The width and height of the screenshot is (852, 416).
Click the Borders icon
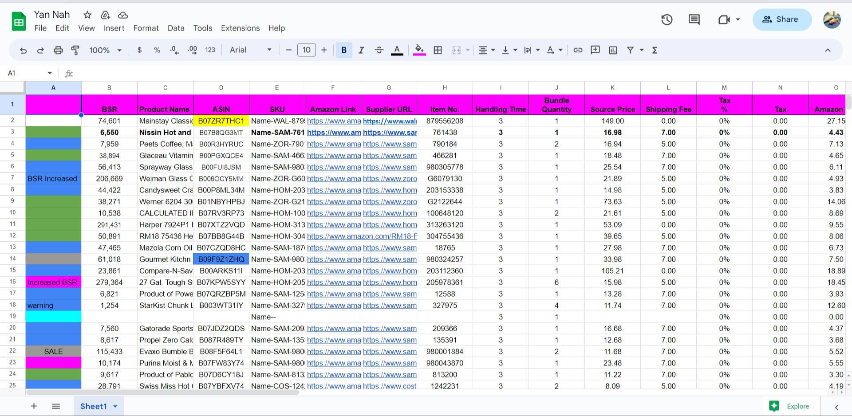click(438, 50)
